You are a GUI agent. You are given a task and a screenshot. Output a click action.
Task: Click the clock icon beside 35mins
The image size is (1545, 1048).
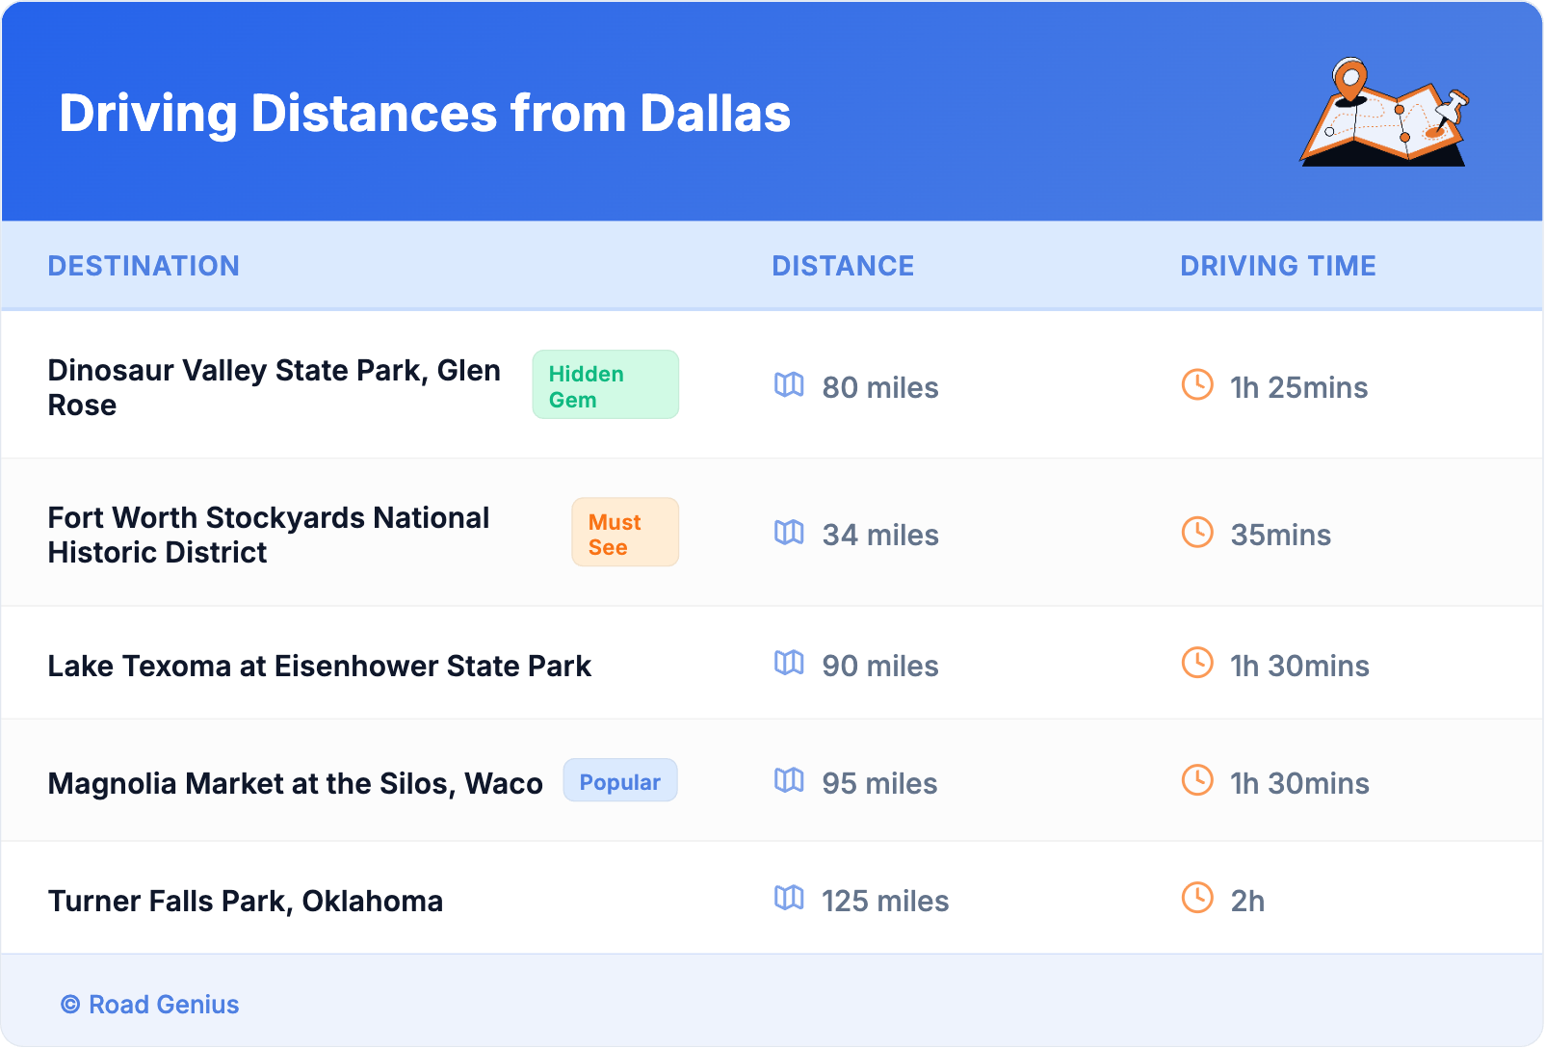1197,533
